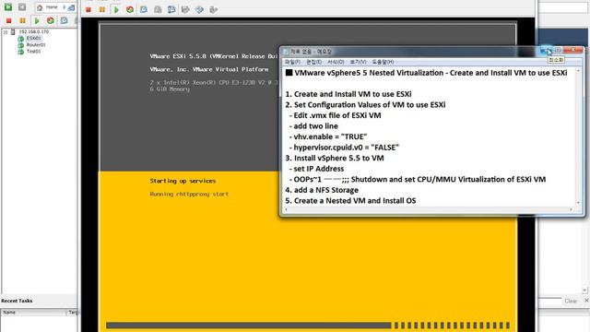Click the Notepad horizontal scrollbar right arrow
The height and width of the screenshot is (332, 590).
(571, 209)
